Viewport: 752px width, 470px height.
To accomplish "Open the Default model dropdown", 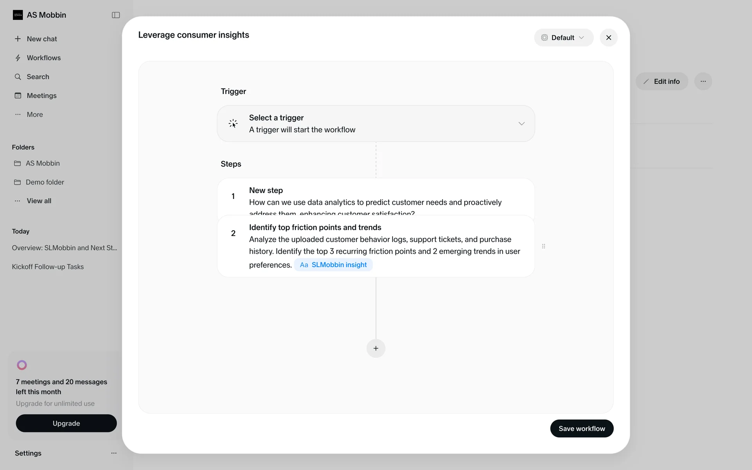I will [x=563, y=38].
